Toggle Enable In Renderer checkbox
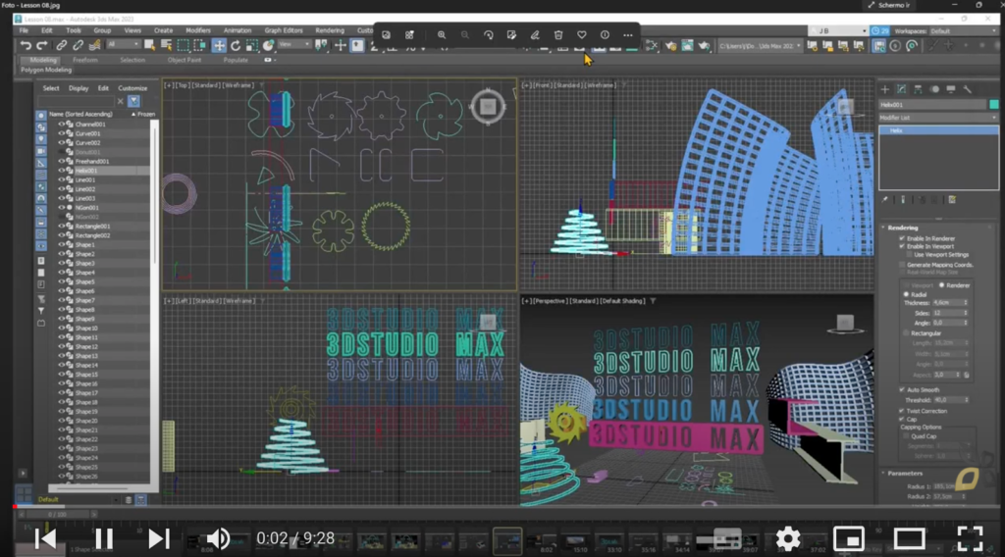 (x=903, y=239)
